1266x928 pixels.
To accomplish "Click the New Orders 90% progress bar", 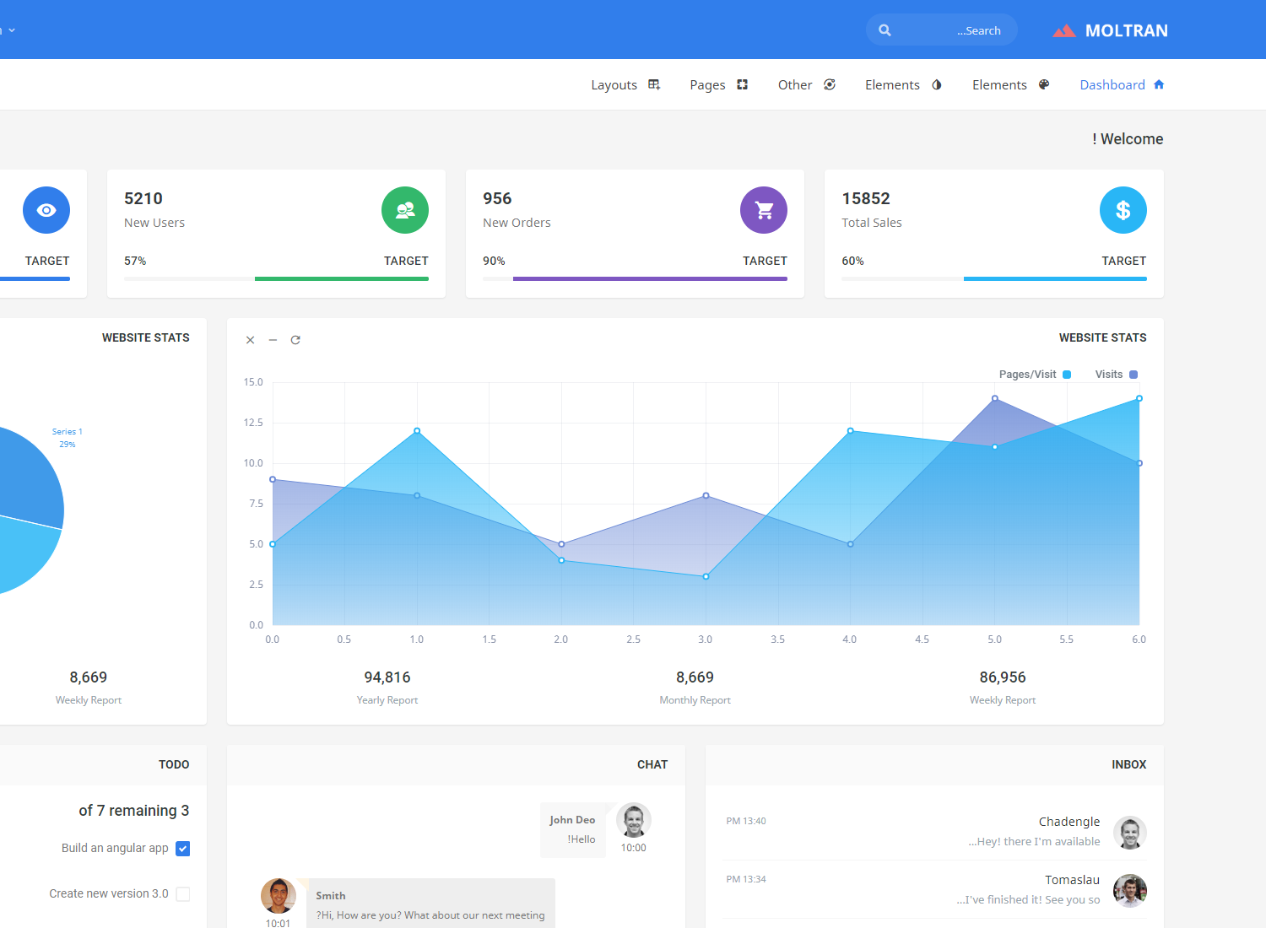I will (x=635, y=278).
